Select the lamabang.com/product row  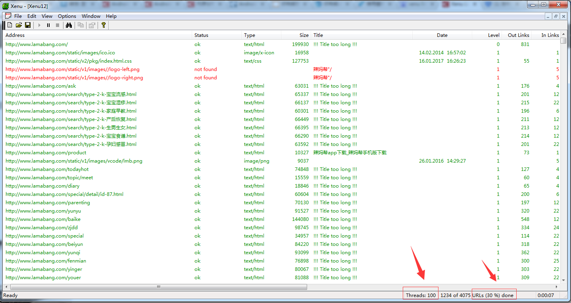282,153
